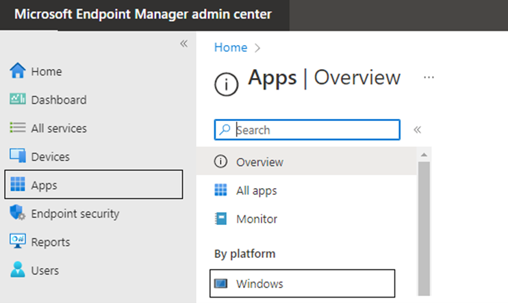This screenshot has height=303, width=508.
Task: Select Overview in the Apps submenu
Action: pos(307,161)
